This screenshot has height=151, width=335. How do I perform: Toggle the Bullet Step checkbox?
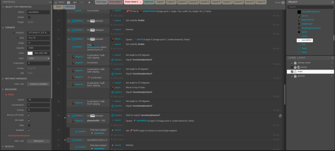29,125
